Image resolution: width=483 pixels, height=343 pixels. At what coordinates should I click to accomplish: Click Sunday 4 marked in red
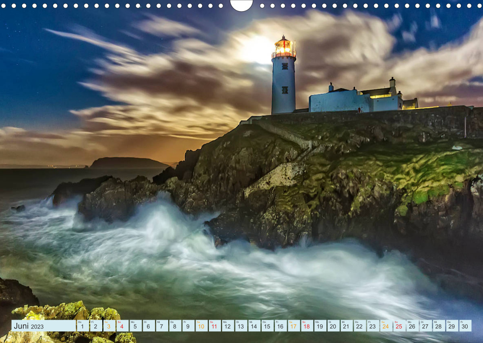[x=122, y=326]
